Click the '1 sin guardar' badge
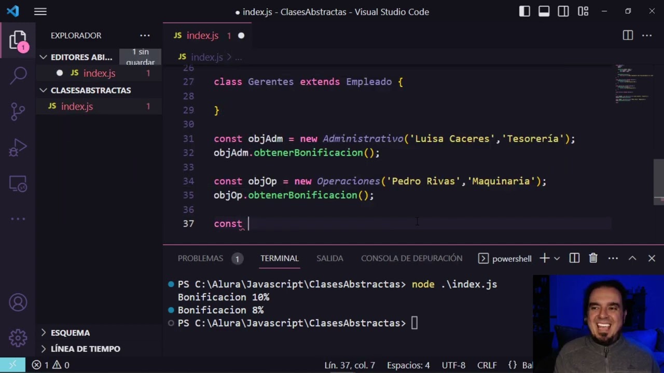 point(140,57)
